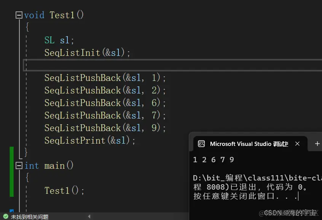Viewport: 322px width, 220px height.
Task: Click the line 'SL sl;'
Action: [x=59, y=40]
